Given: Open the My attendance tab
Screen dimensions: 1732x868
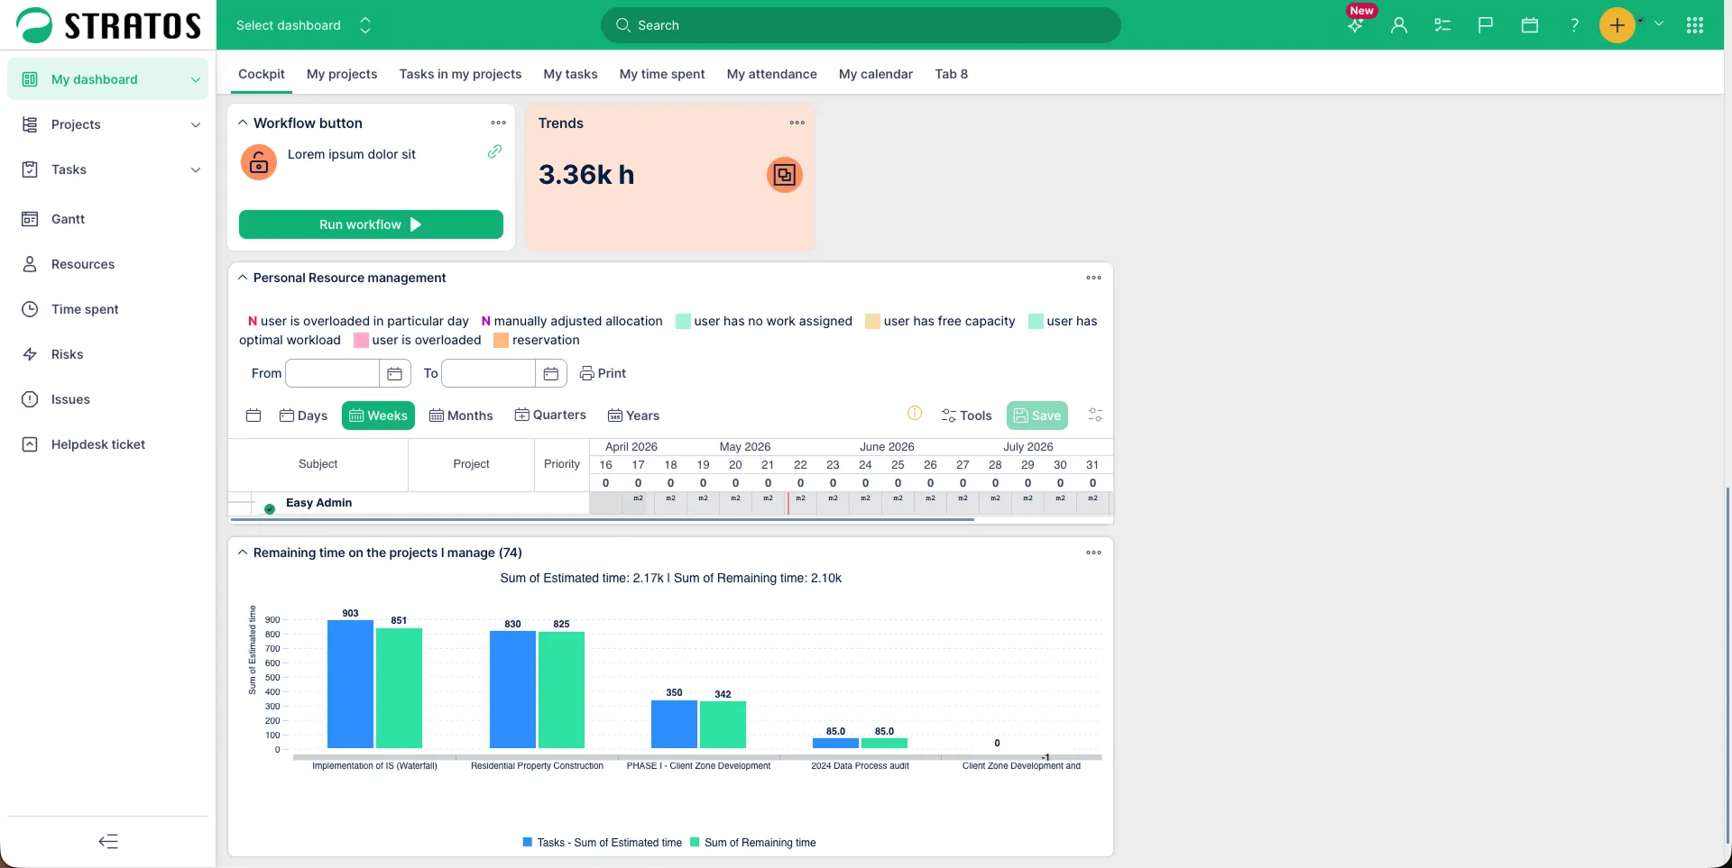Looking at the screenshot, I should (772, 74).
